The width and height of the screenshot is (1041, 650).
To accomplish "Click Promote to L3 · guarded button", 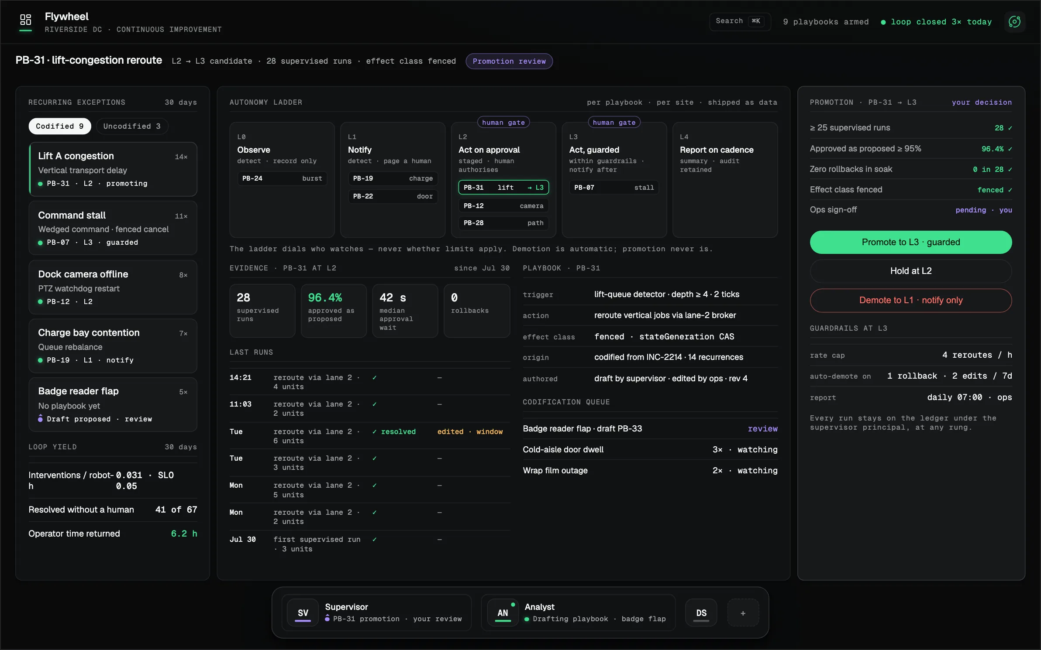I will coord(911,242).
